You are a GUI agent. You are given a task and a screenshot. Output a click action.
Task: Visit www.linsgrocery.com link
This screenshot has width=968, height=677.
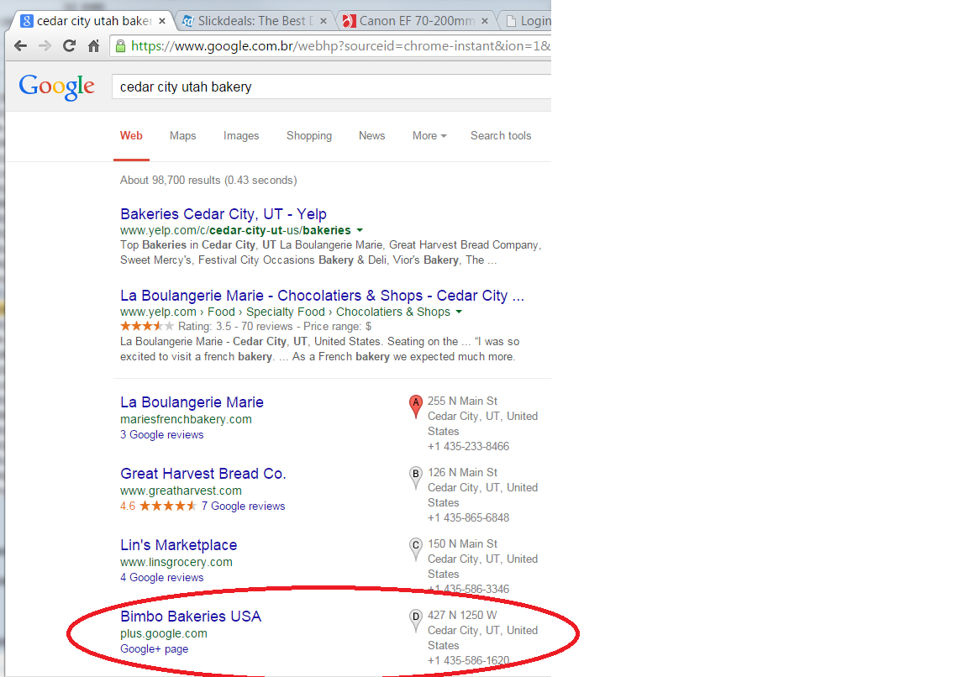click(x=176, y=563)
